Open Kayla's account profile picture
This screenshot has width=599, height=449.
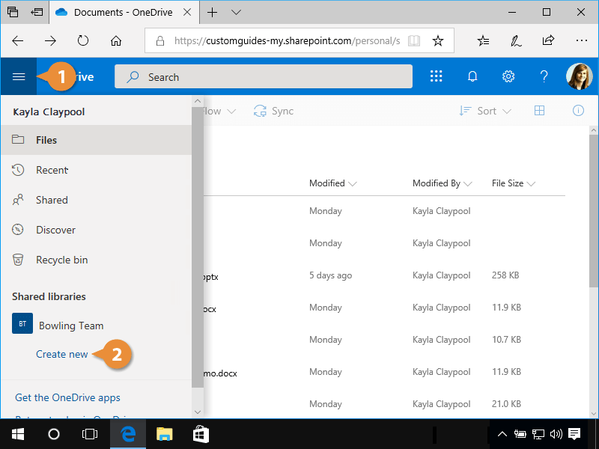pos(579,76)
